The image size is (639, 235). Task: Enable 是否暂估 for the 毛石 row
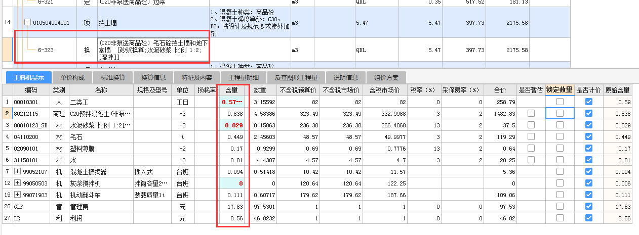click(531, 136)
